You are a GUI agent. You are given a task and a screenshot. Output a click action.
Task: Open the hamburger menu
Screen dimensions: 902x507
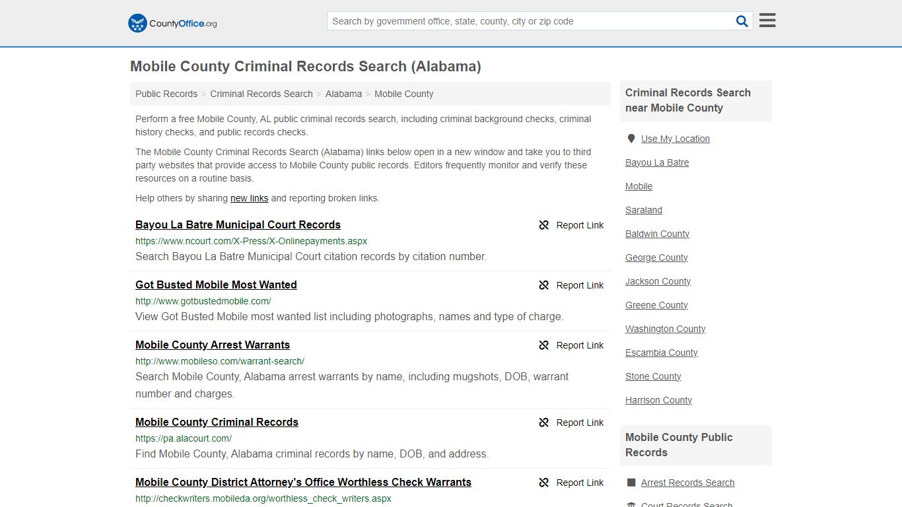[767, 20]
